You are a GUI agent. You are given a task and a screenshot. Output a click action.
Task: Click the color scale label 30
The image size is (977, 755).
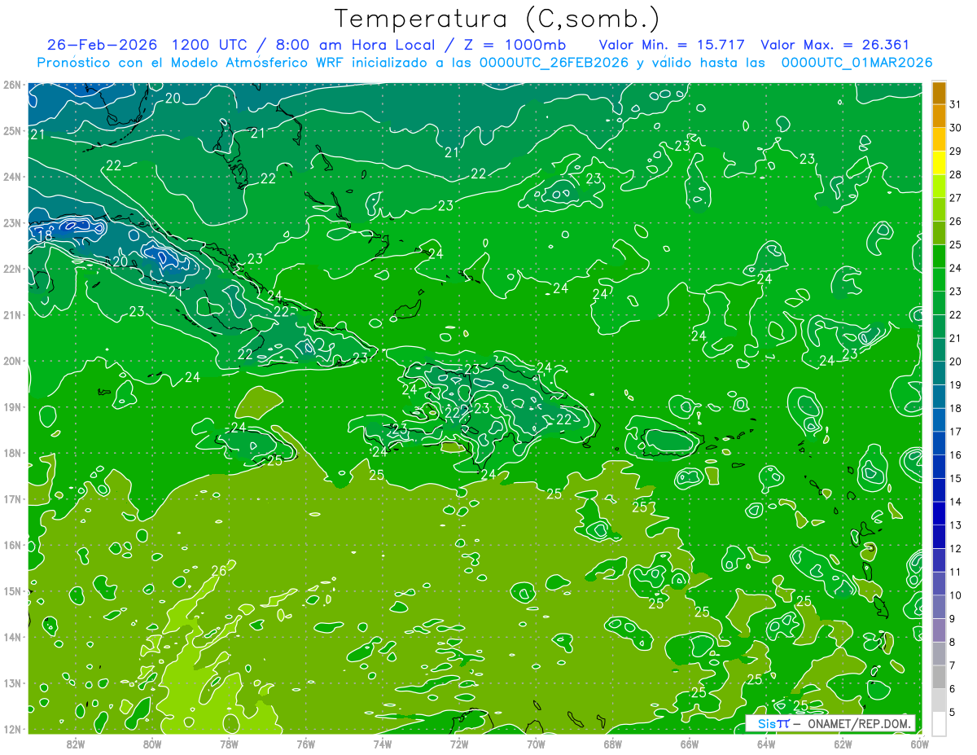click(x=955, y=128)
